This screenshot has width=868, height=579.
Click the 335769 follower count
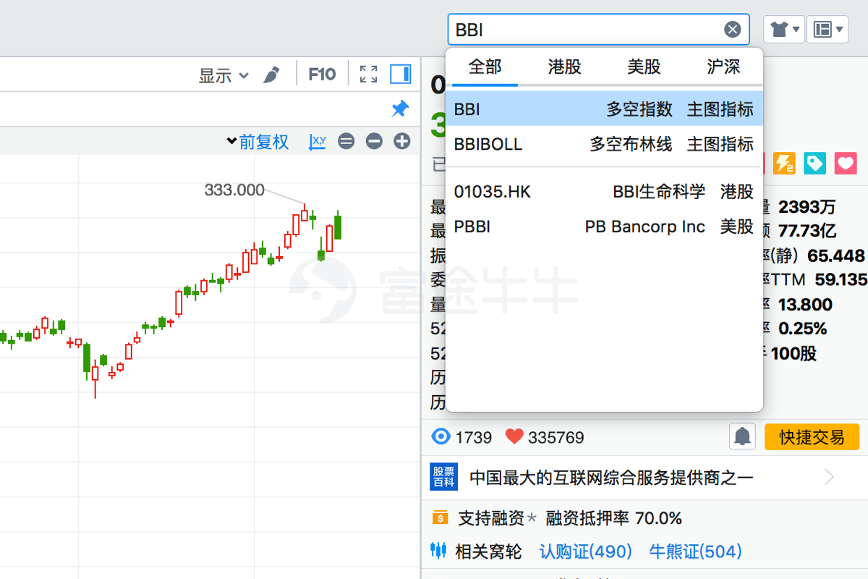click(556, 437)
